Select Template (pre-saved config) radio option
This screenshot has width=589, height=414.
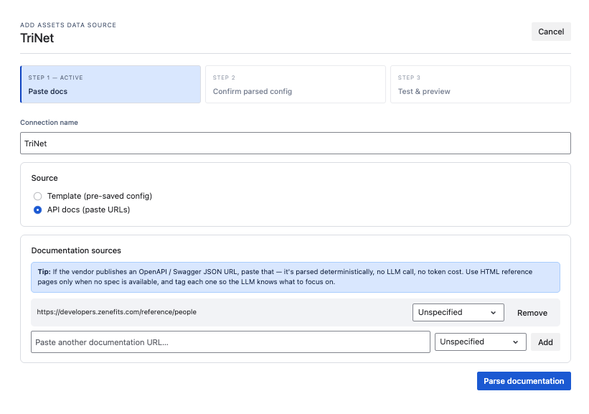(x=37, y=196)
